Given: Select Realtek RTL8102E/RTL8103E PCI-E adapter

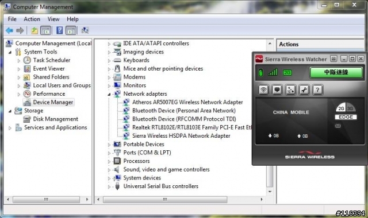Looking at the screenshot, I should 191,127.
